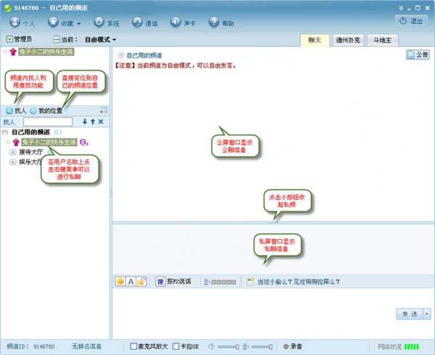Toggle the 管理员 checkbox
435x355 pixels.
click(x=9, y=39)
